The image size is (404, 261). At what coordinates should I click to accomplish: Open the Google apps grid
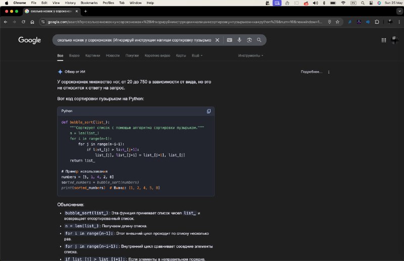coord(384,40)
